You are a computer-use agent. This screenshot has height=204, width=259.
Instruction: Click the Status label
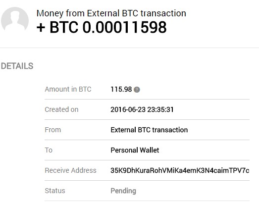click(55, 191)
